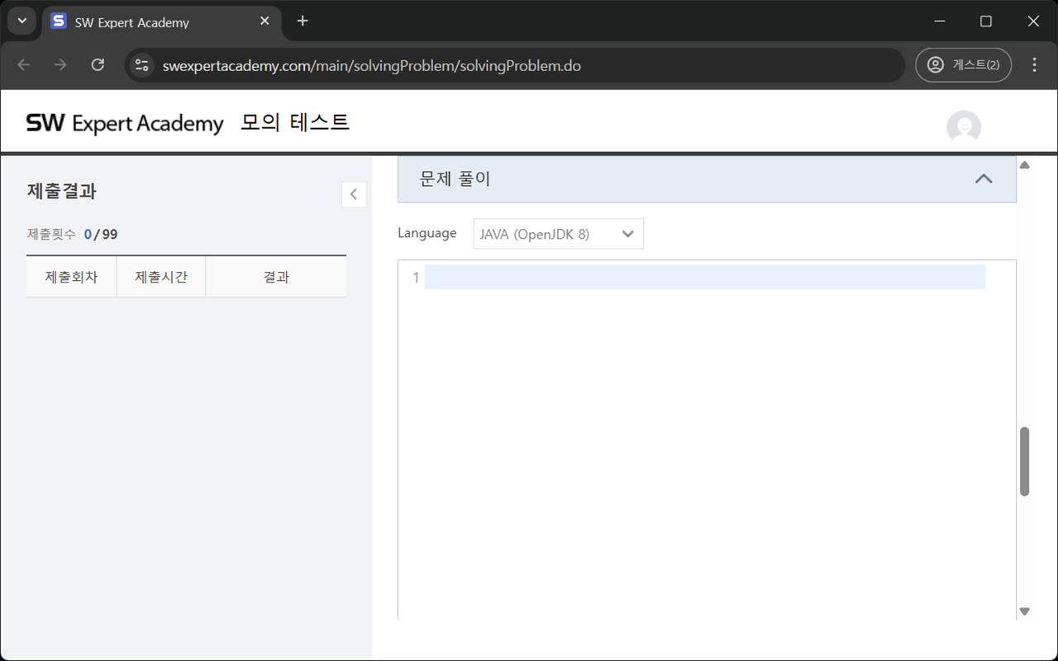Open the browser customize menu (three dots)

click(1033, 64)
